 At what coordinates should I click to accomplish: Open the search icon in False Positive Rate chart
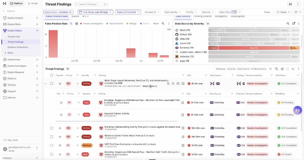[x=163, y=24]
